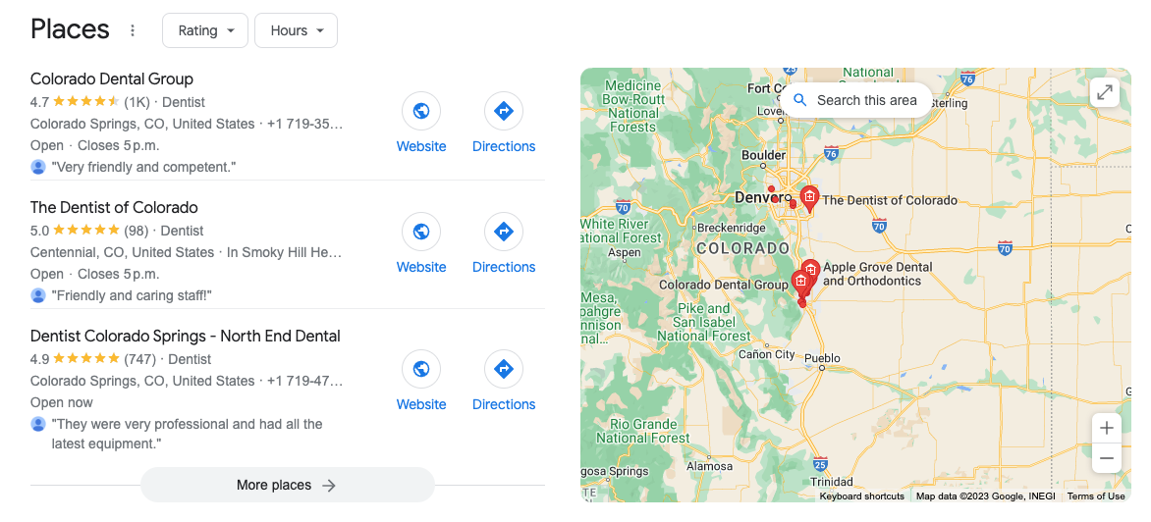The height and width of the screenshot is (522, 1151).
Task: Expand the map to full screen
Action: coord(1105,92)
